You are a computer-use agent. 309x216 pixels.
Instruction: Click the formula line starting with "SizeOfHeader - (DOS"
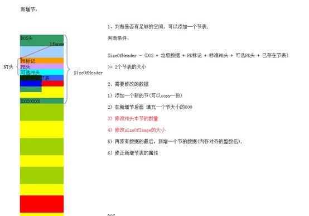(198, 55)
